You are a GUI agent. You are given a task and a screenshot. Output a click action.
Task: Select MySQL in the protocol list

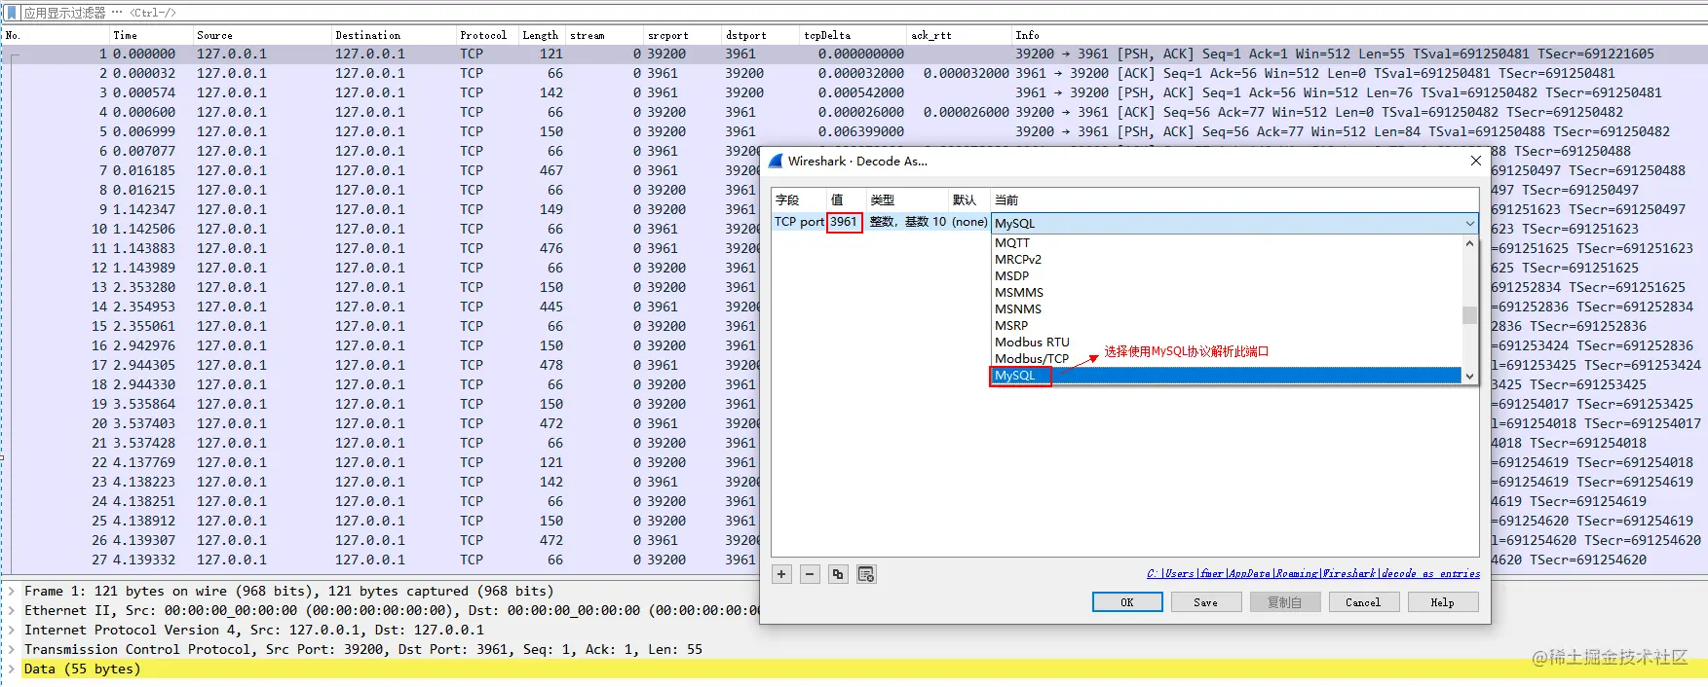click(1227, 376)
